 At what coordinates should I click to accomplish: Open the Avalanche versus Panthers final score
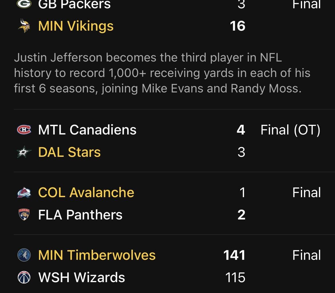click(306, 192)
